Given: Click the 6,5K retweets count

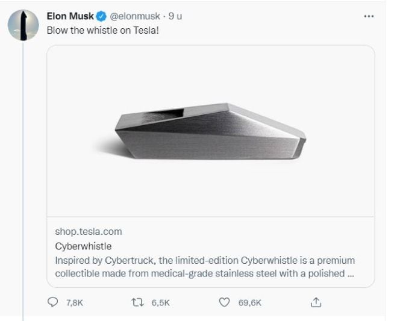Looking at the screenshot, I should point(161,303).
